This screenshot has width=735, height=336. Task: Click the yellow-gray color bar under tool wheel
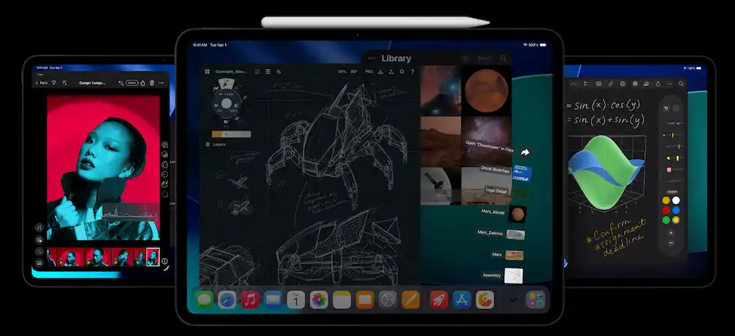pyautogui.click(x=231, y=134)
